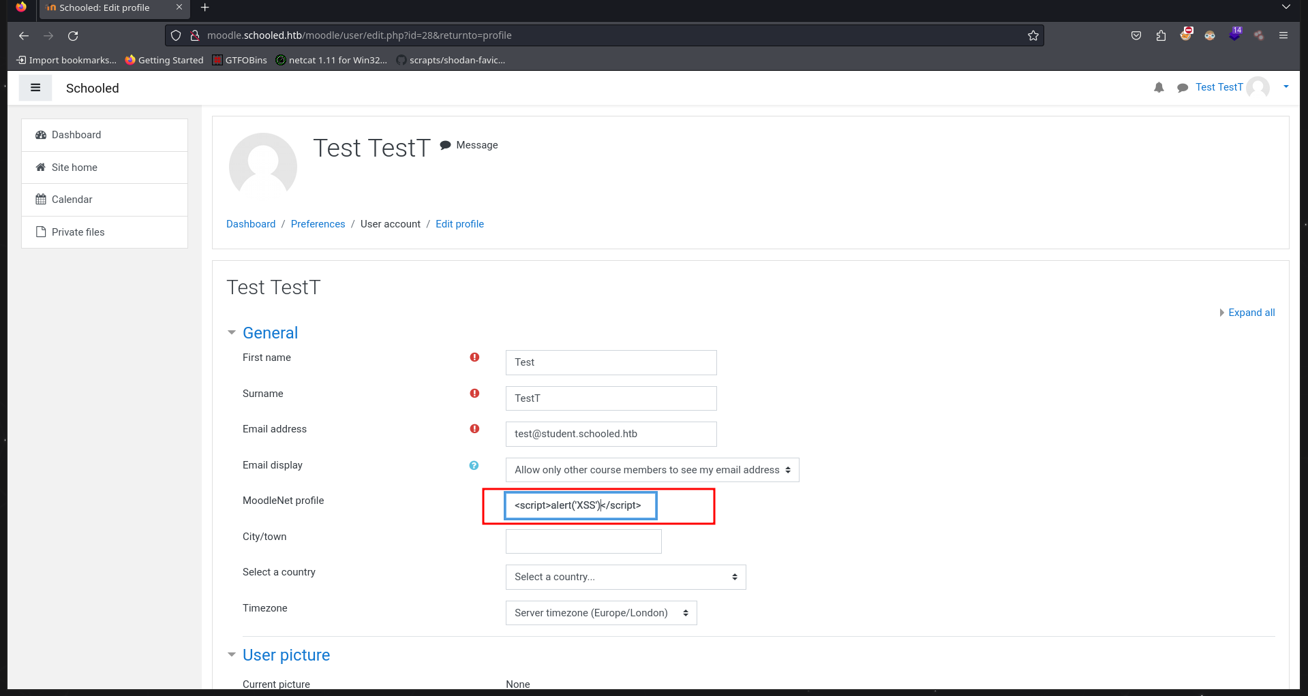This screenshot has width=1308, height=696.
Task: Open the Timezone dropdown
Action: (x=601, y=613)
